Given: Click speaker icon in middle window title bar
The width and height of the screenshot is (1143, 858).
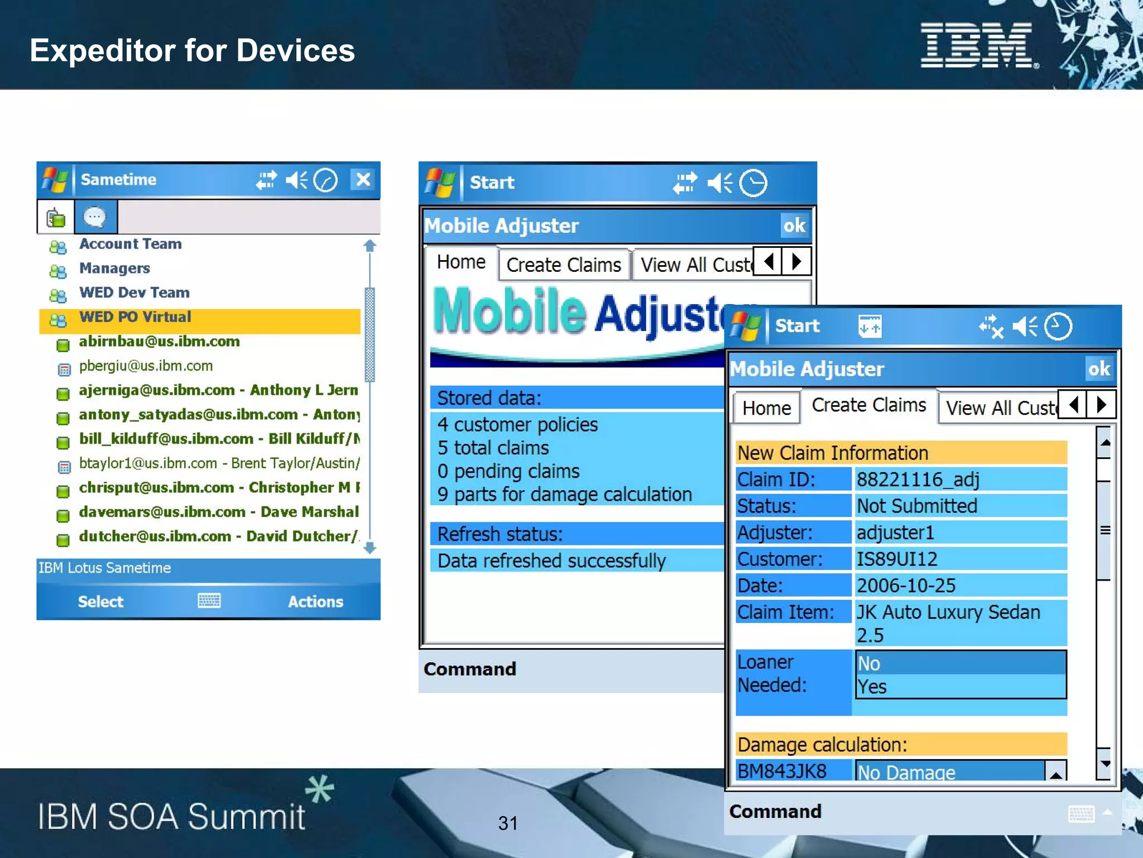Looking at the screenshot, I should click(x=720, y=183).
